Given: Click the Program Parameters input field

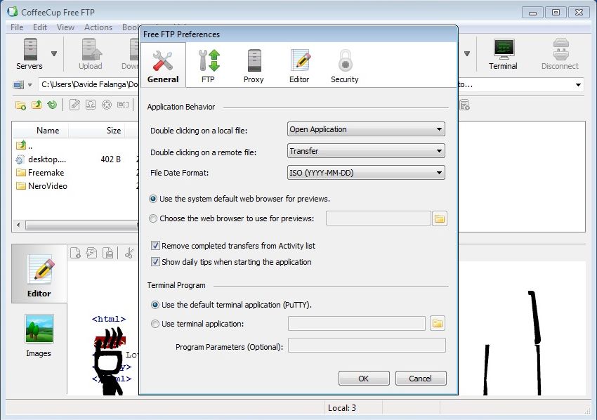Looking at the screenshot, I should [367, 346].
